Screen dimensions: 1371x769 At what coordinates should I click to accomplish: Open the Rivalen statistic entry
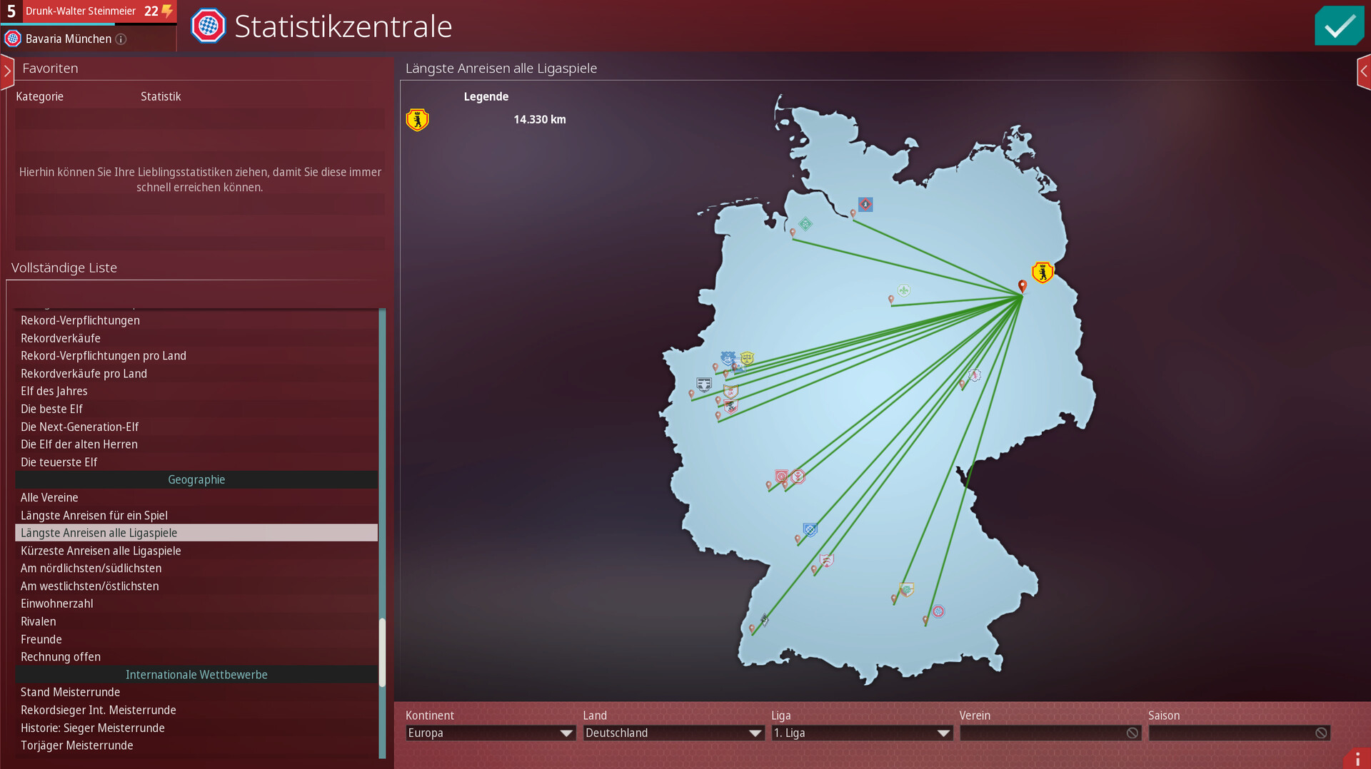tap(39, 621)
